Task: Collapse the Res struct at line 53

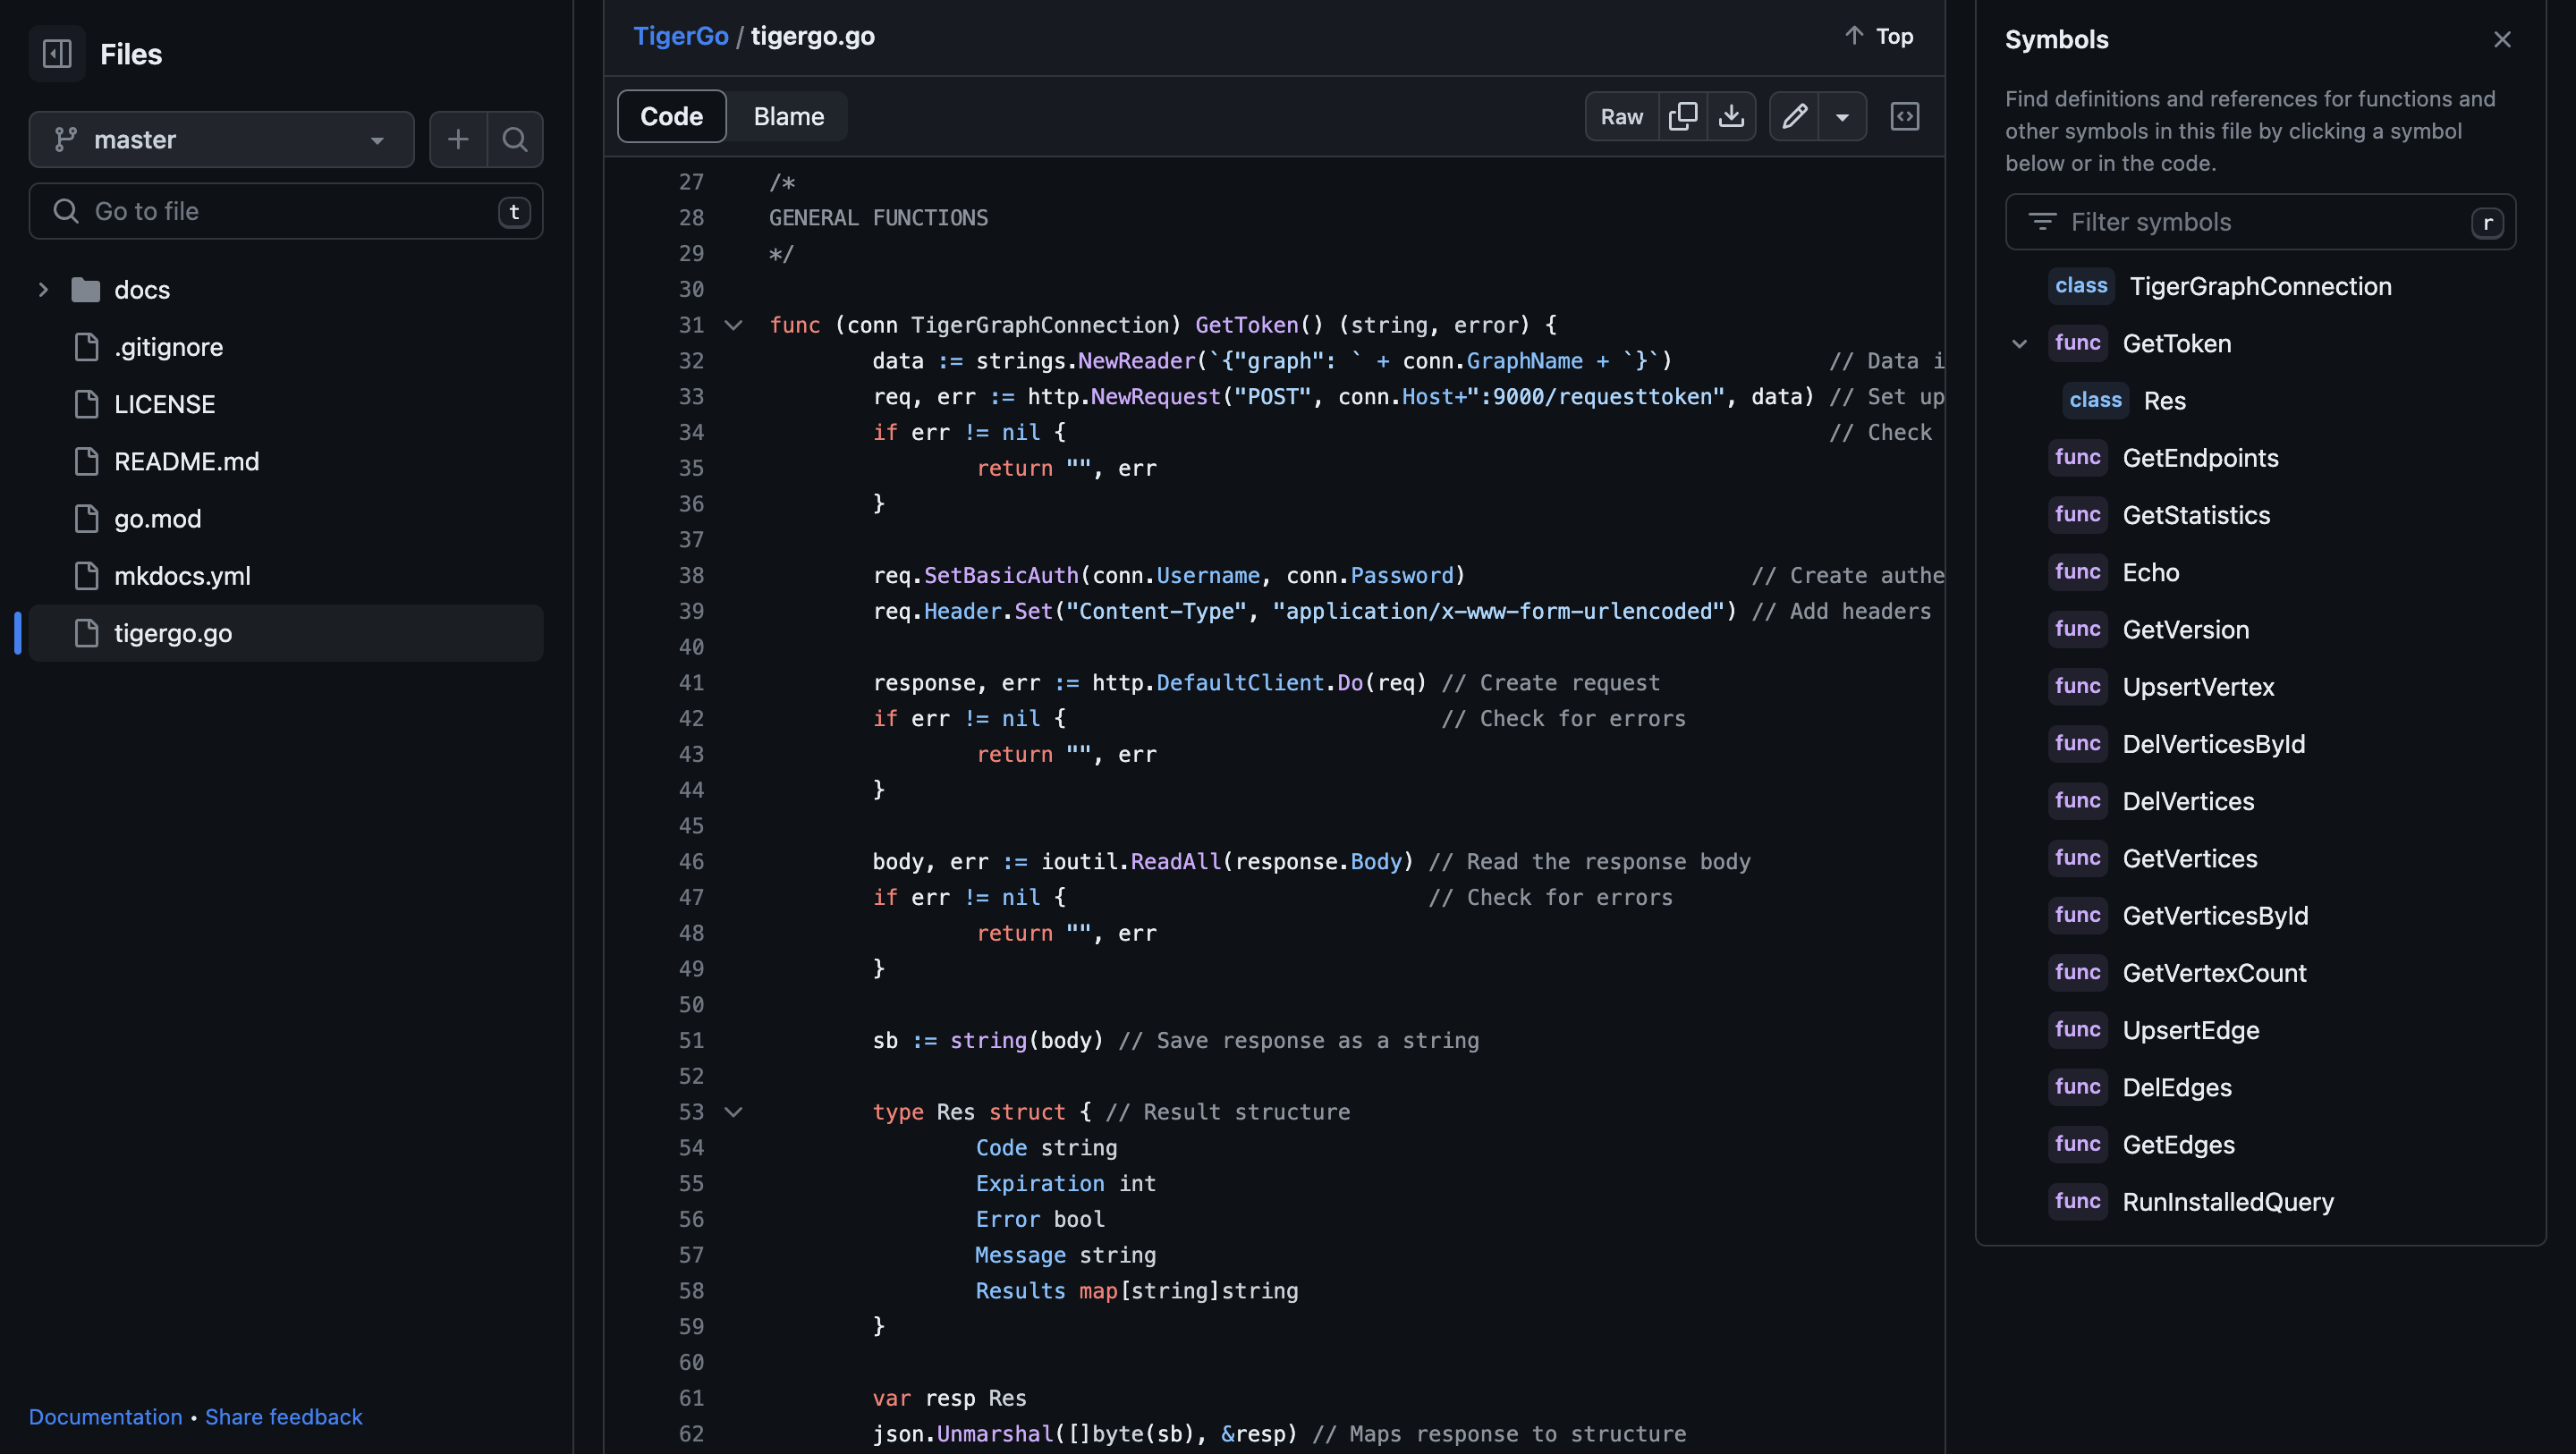Action: tap(734, 1111)
